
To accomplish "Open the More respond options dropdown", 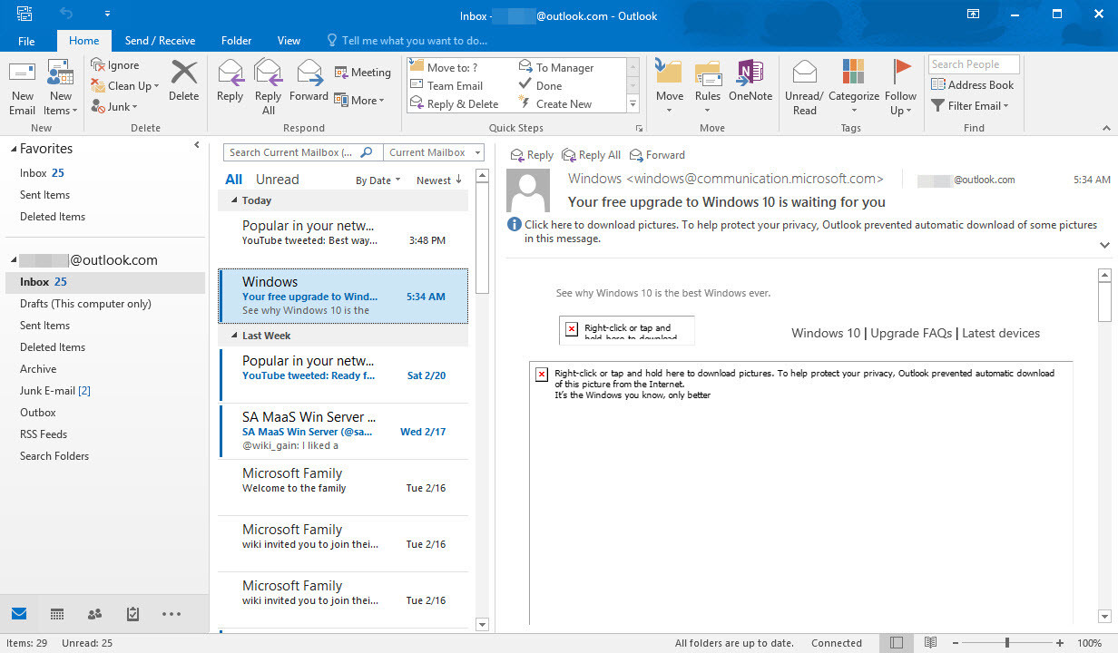I will (x=362, y=101).
